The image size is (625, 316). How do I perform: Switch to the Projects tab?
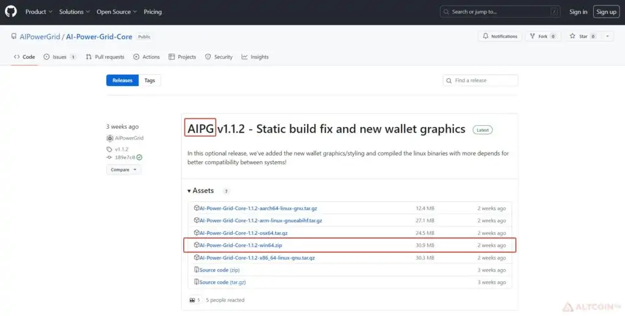coord(182,57)
